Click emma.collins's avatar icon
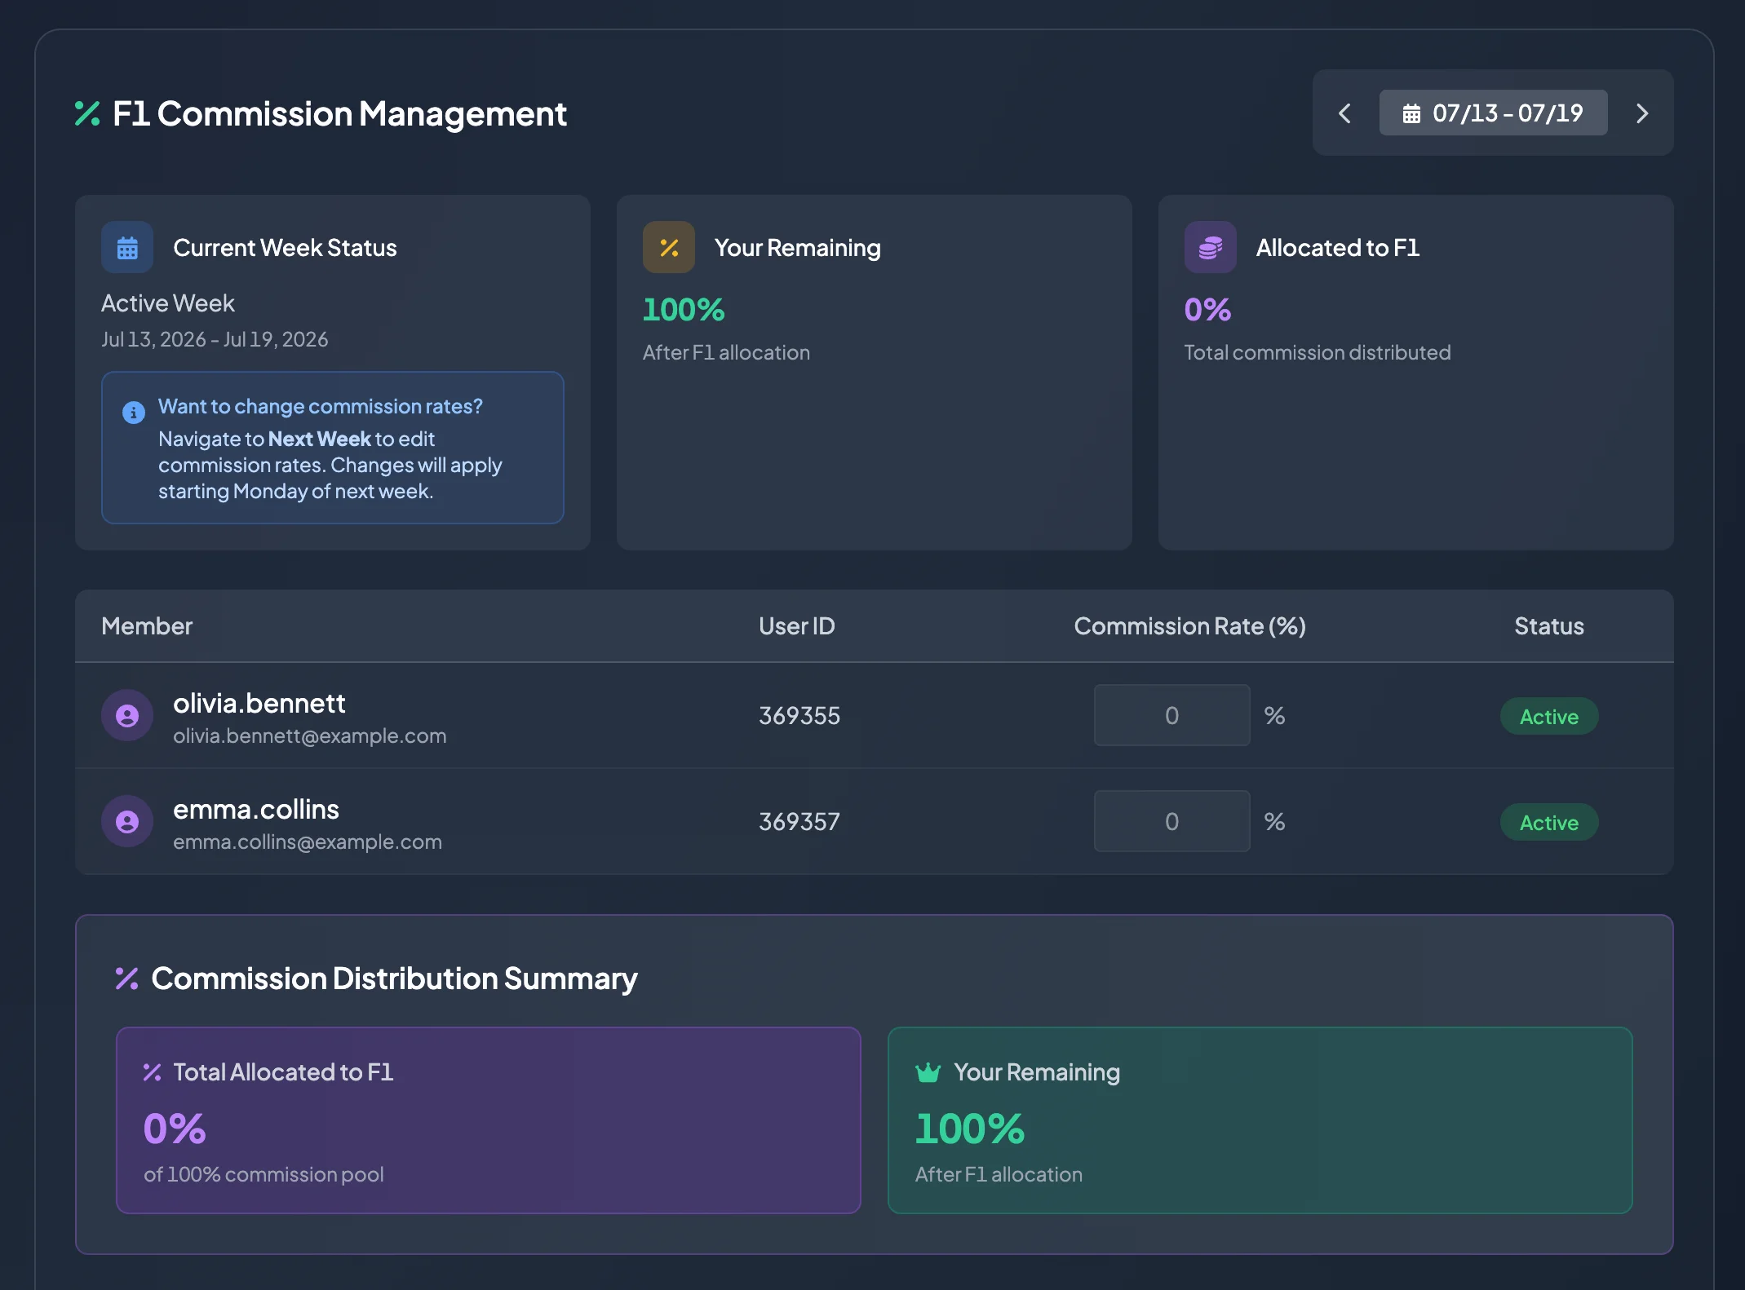 (127, 822)
